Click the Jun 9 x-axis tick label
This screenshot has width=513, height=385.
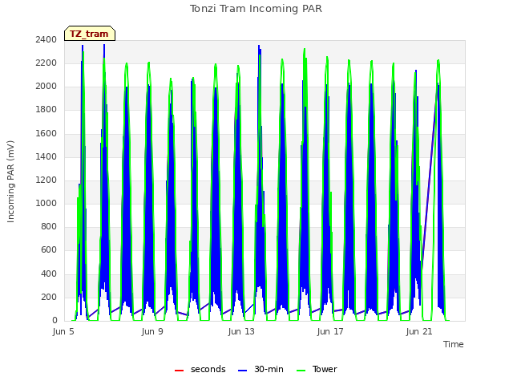pyautogui.click(x=152, y=331)
